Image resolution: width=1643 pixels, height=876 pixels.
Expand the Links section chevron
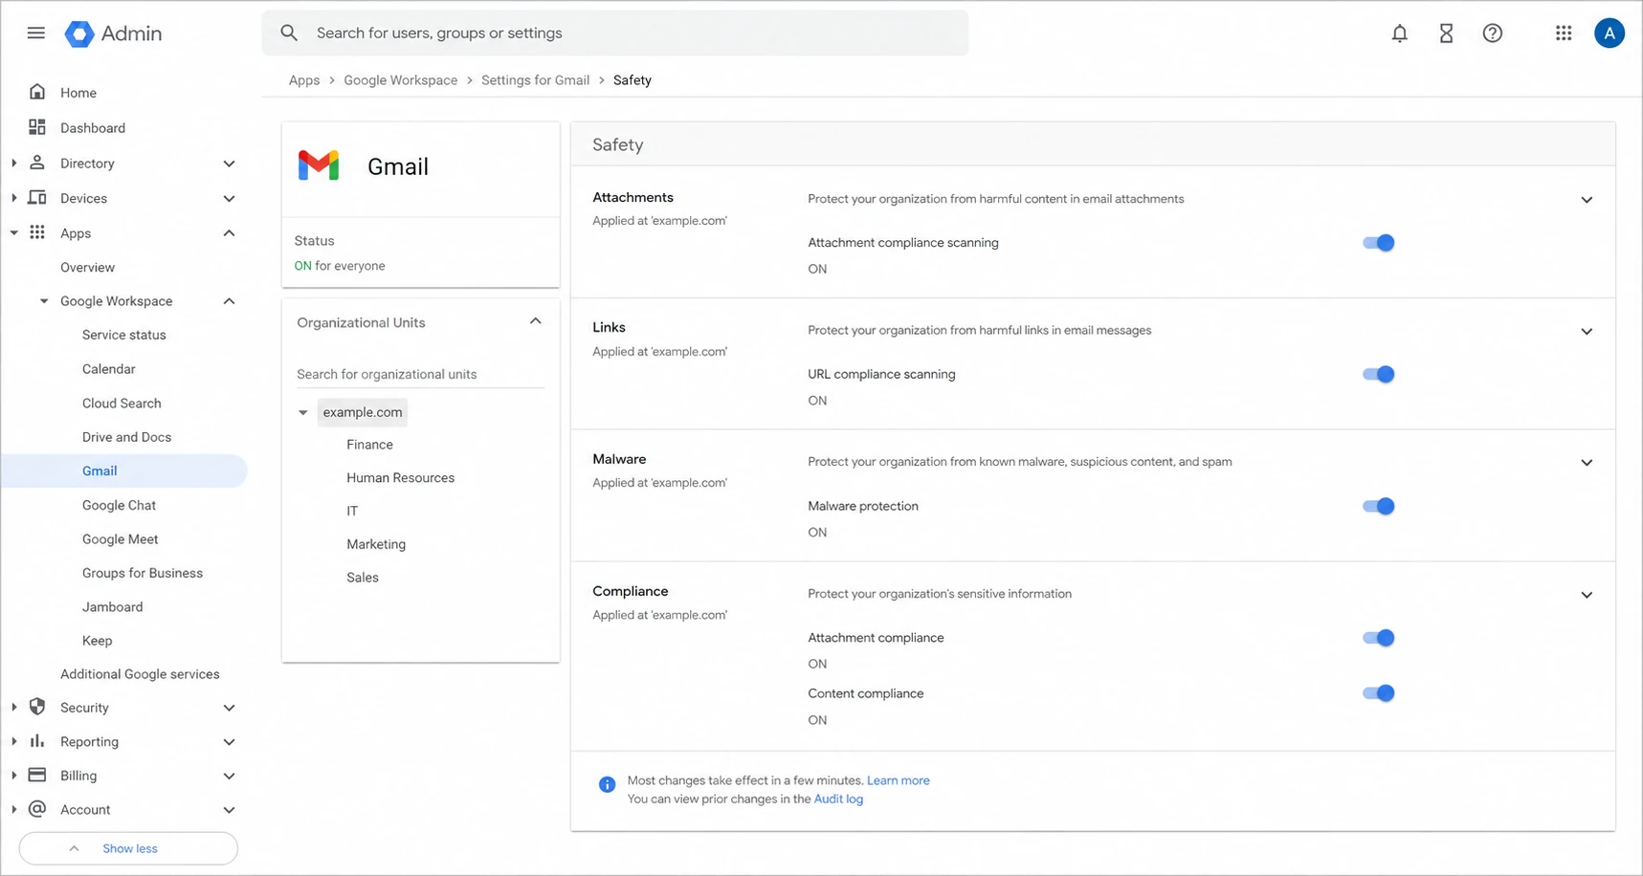tap(1587, 332)
